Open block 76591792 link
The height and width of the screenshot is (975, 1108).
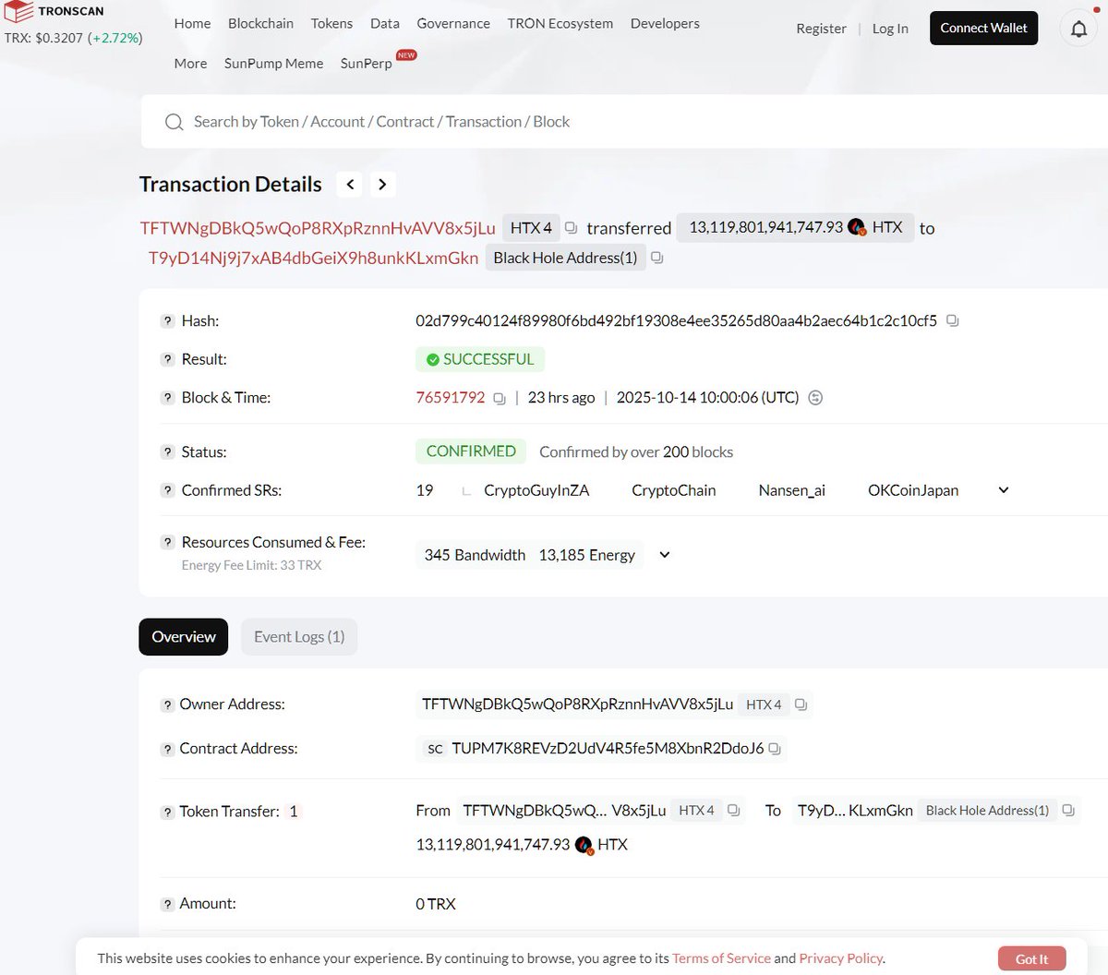[451, 398]
